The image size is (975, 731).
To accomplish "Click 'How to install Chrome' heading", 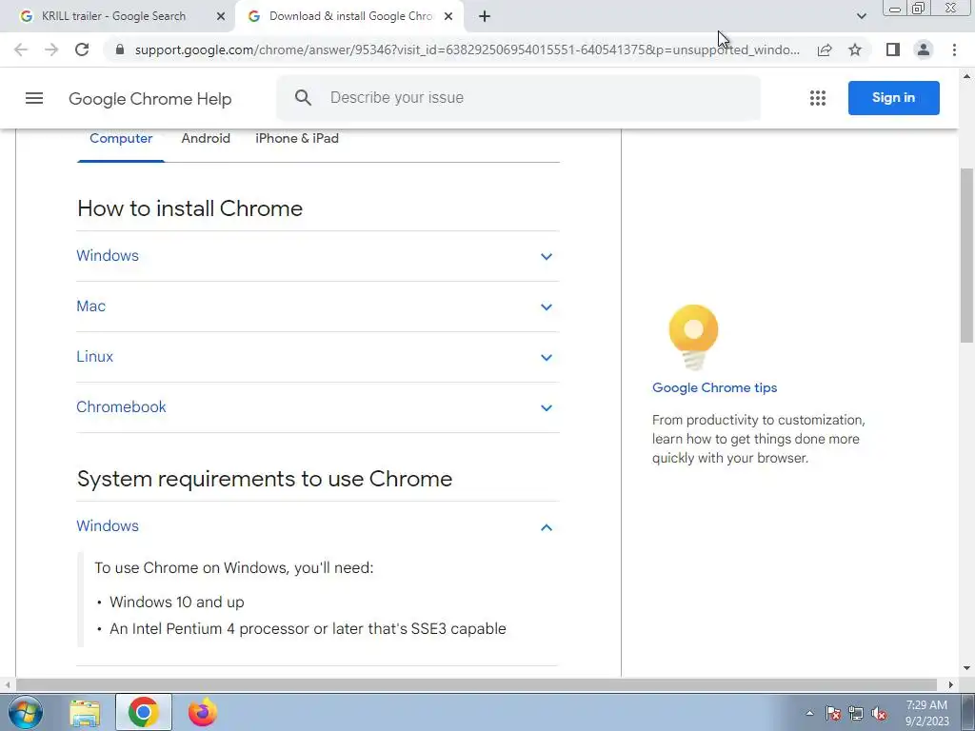I will click(189, 208).
